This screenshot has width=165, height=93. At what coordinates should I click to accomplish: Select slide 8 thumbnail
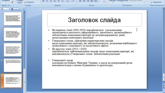13,65
